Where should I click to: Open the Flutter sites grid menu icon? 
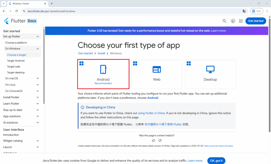pos(241,21)
